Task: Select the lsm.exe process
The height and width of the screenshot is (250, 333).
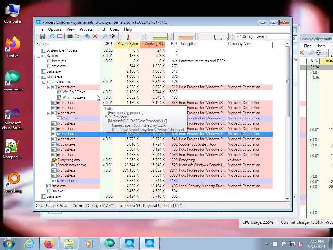Action: [x=154, y=191]
